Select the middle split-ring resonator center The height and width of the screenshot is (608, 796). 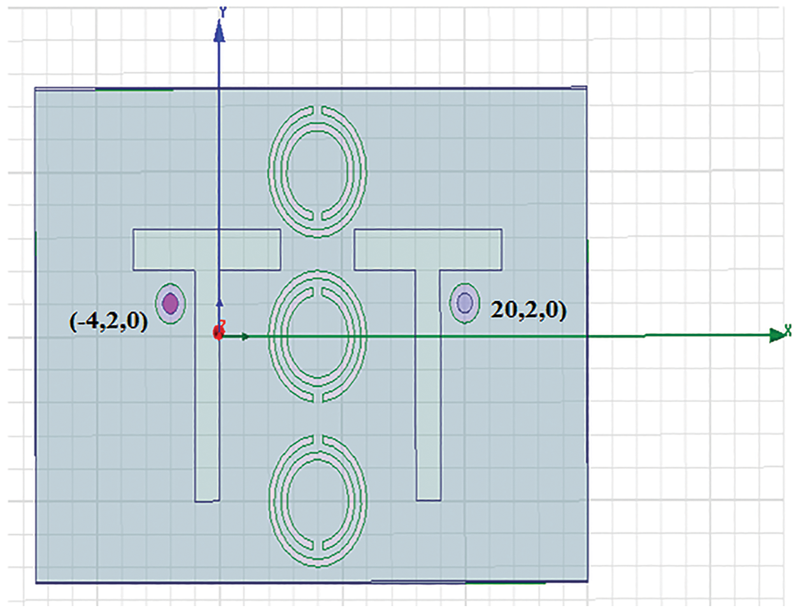tap(317, 337)
